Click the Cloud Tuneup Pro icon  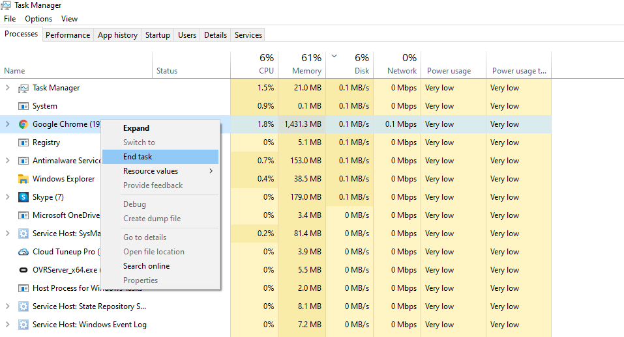tap(23, 252)
